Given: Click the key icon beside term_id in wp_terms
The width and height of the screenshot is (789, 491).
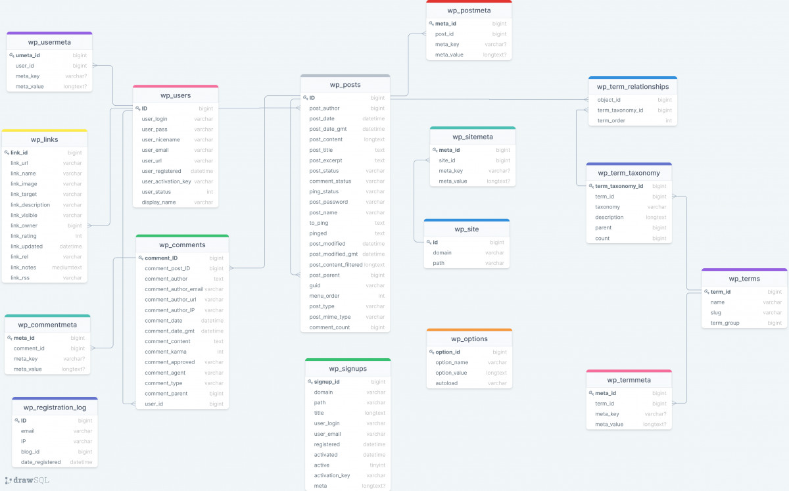Looking at the screenshot, I should 707,291.
